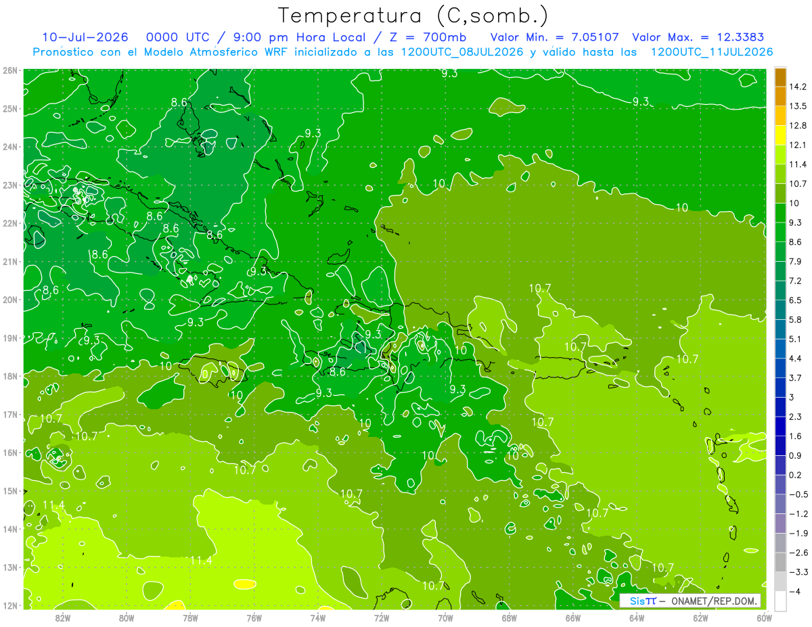Pick the gray swatch between -3.3 and -2.6

[780, 562]
